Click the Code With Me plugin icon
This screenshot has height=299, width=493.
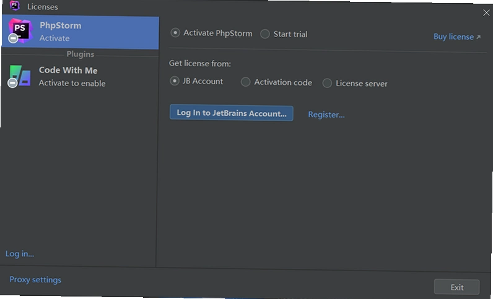(19, 76)
